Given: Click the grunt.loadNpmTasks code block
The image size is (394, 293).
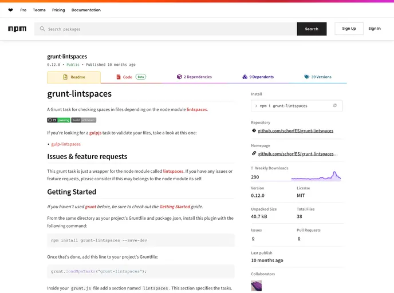Looking at the screenshot, I should coord(141,271).
